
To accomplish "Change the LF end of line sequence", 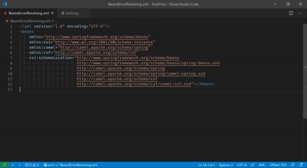I will pos(253,164).
